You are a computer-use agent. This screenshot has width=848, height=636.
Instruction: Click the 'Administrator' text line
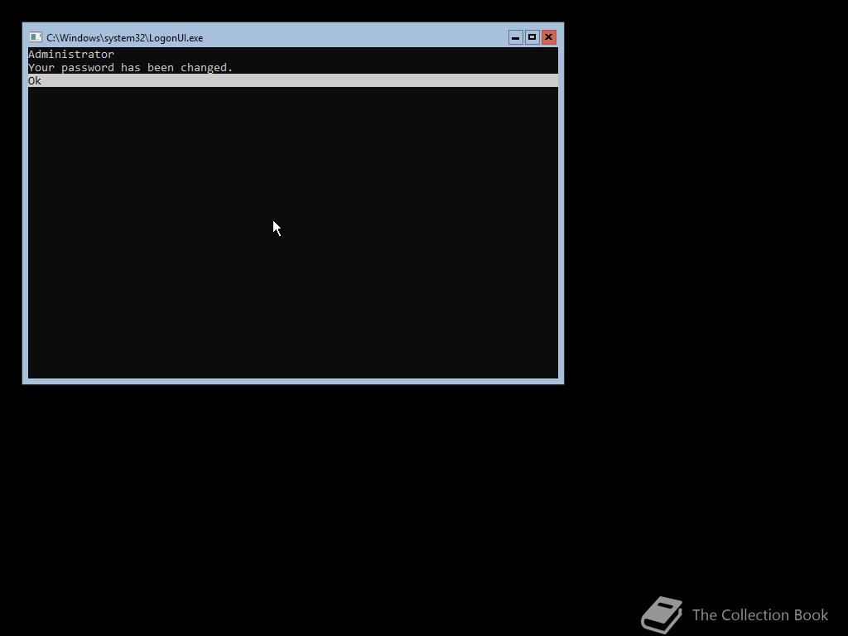click(71, 54)
